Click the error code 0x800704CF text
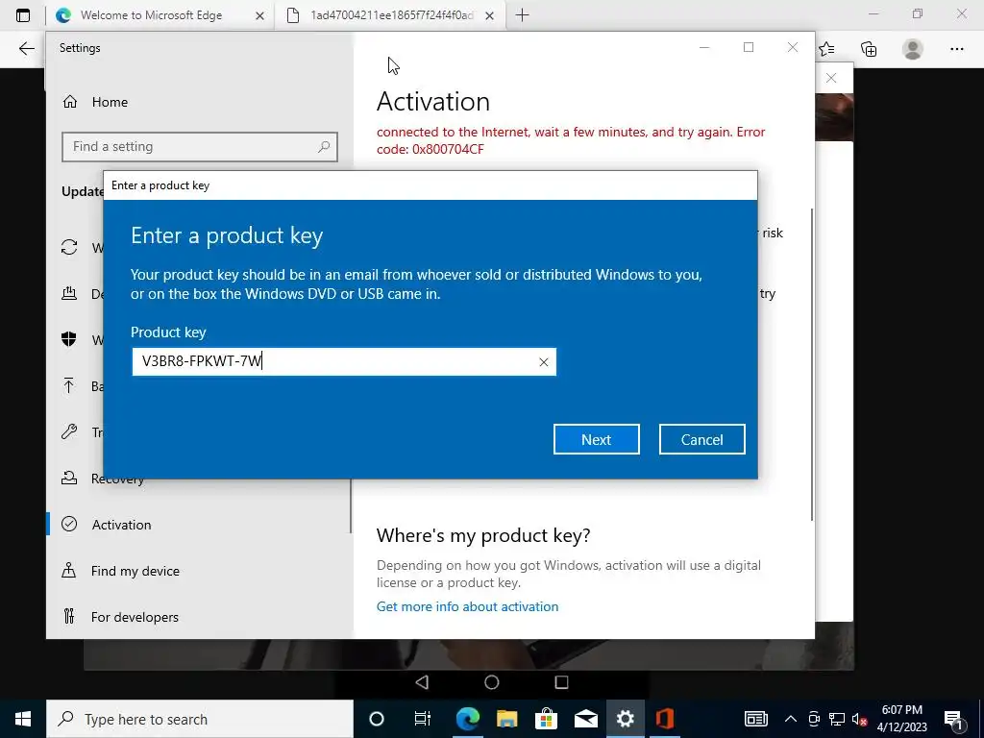The image size is (984, 738). coord(430,149)
